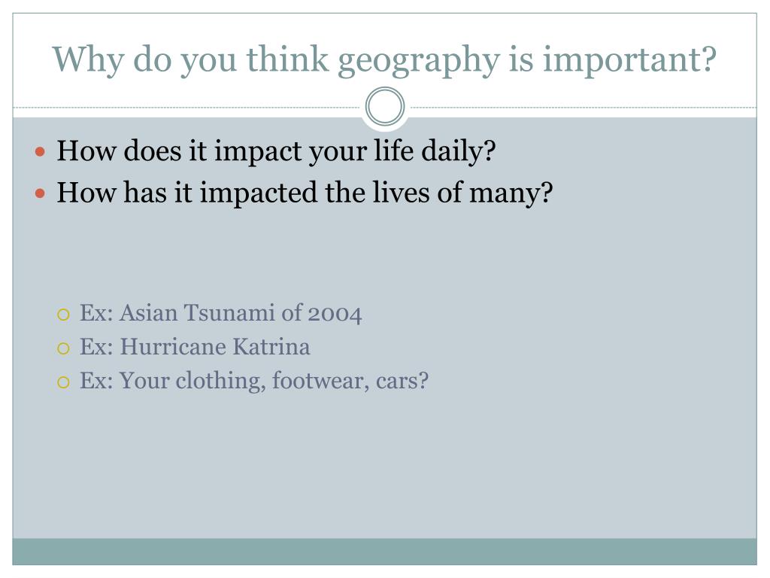Click the text 'Ex: Asian Tsunami of 2004'
Image resolution: width=770 pixels, height=578 pixels.
click(221, 314)
